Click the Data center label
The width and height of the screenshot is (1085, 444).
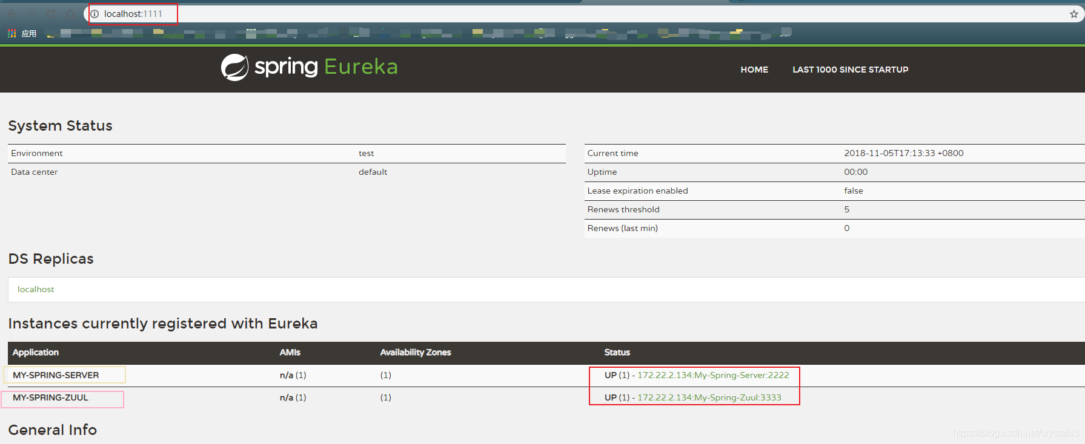pyautogui.click(x=34, y=172)
